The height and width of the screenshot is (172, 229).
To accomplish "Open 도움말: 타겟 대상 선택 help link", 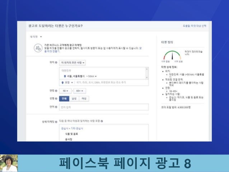I will [x=195, y=26].
